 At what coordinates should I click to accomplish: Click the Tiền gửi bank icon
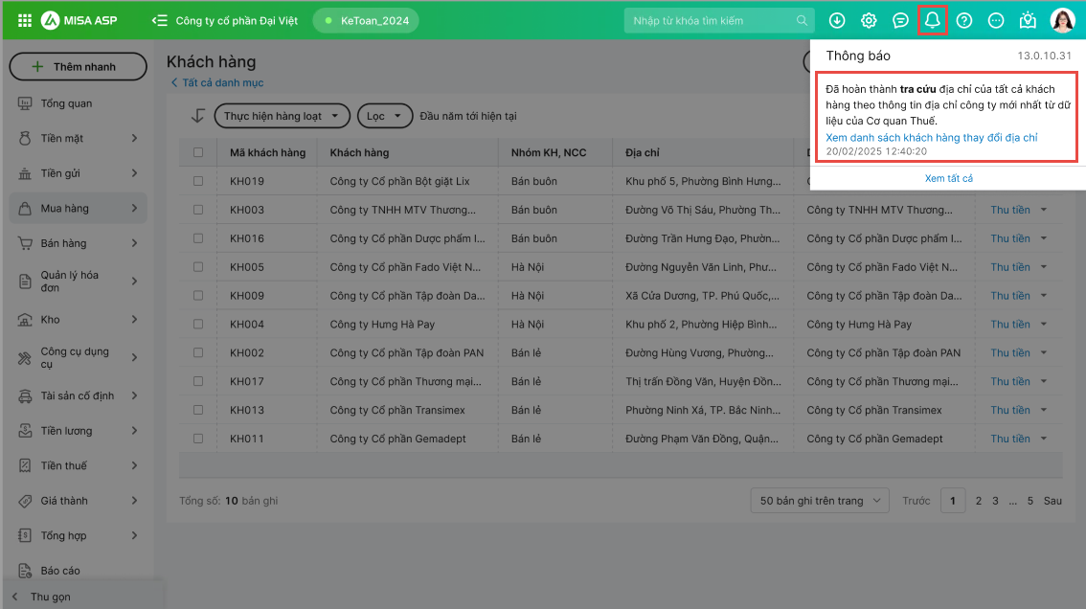pyautogui.click(x=25, y=173)
